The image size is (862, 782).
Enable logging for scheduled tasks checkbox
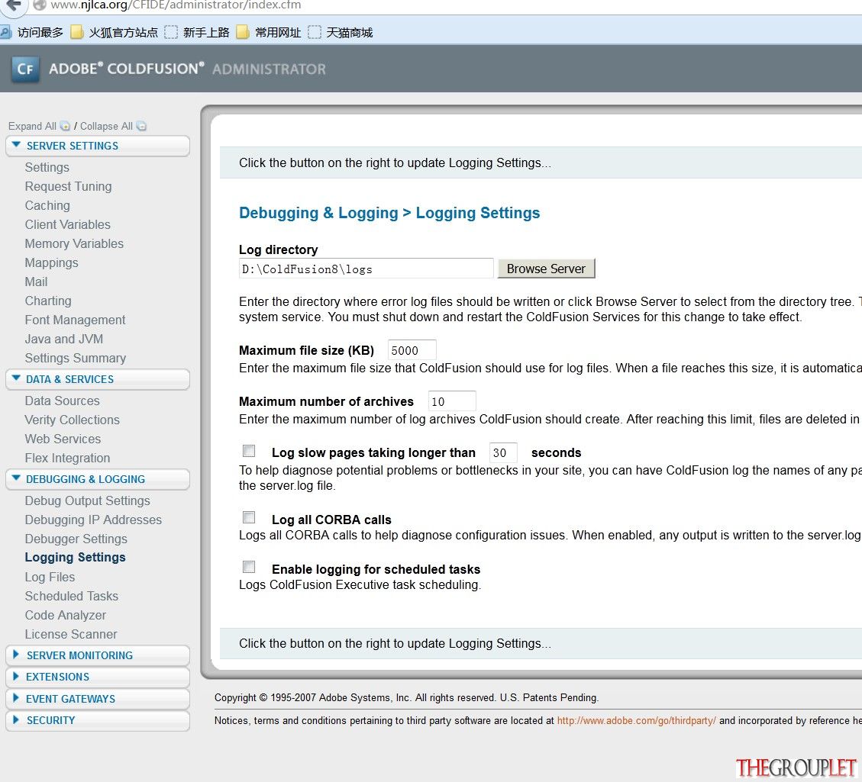pos(249,567)
